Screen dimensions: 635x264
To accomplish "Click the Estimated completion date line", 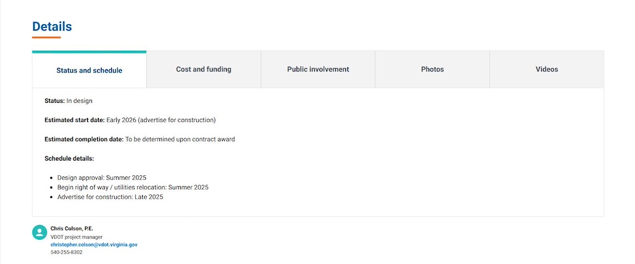I will (x=140, y=139).
